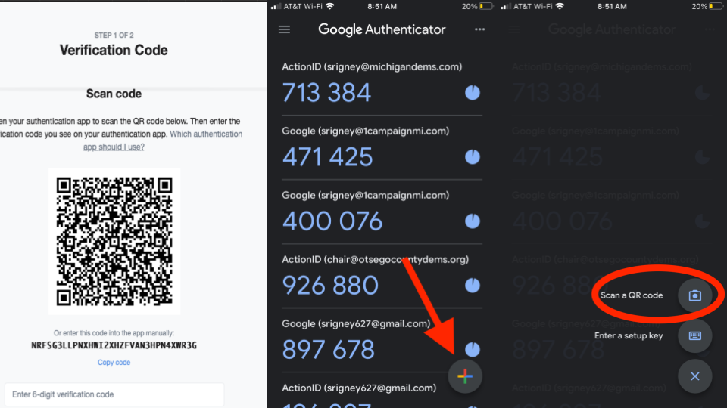Tap the timer circle beside code 471 425
Viewport: 727px width, 408px height.
[x=473, y=157]
